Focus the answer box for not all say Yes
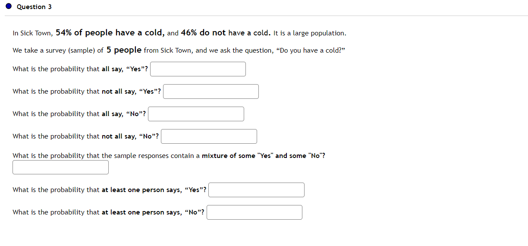 (x=211, y=91)
